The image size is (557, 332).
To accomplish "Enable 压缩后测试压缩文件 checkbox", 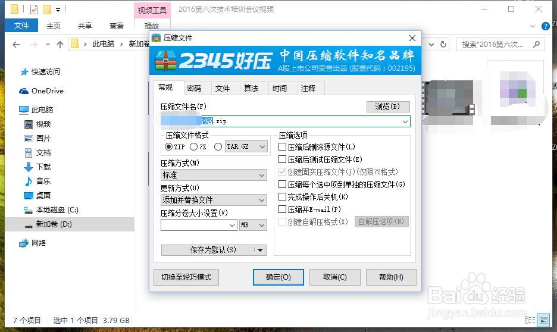I will [x=283, y=159].
